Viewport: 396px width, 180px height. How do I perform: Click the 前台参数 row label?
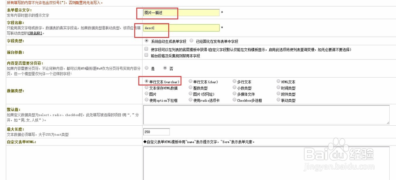point(16,52)
